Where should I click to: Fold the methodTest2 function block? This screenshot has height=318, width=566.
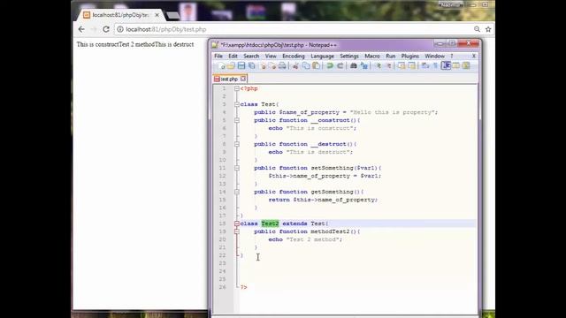tap(237, 231)
